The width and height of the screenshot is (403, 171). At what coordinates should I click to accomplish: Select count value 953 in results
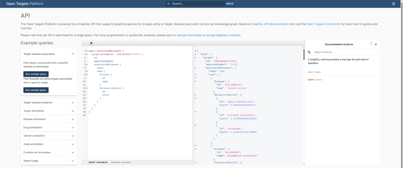223,71
